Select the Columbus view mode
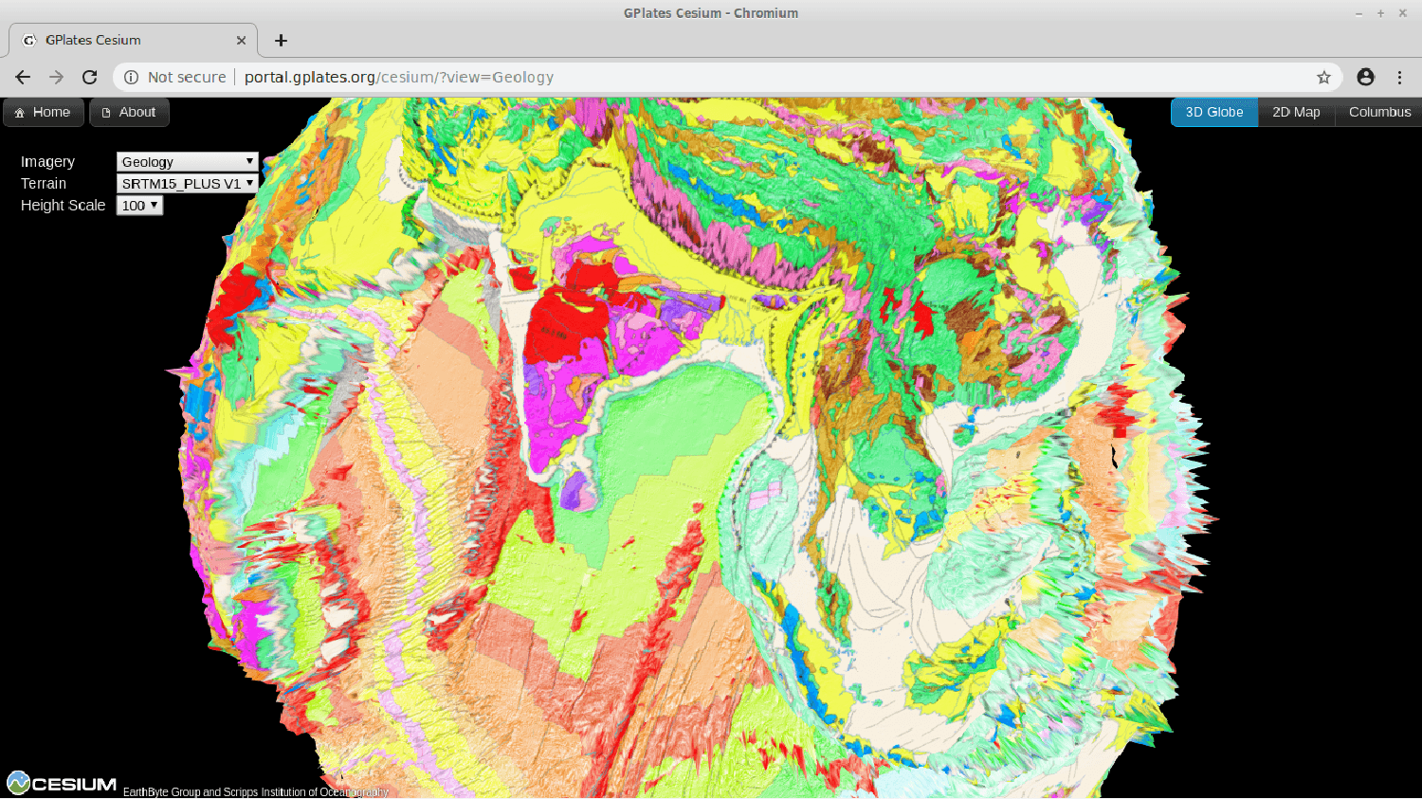The height and width of the screenshot is (799, 1422). tap(1378, 112)
